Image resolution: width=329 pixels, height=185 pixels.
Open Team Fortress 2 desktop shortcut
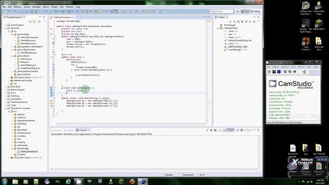[x=306, y=44]
